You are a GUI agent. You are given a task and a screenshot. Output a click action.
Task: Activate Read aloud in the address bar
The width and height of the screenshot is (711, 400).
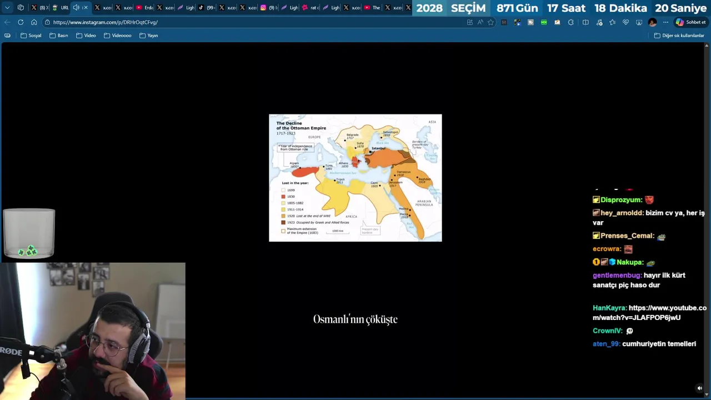pyautogui.click(x=480, y=22)
